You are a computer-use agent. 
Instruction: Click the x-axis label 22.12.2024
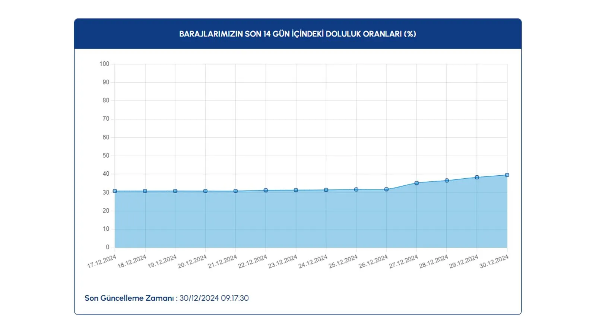[253, 262]
